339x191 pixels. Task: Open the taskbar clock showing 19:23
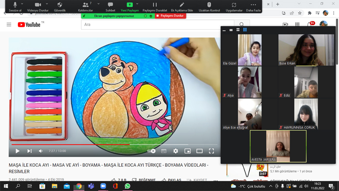pos(318,186)
